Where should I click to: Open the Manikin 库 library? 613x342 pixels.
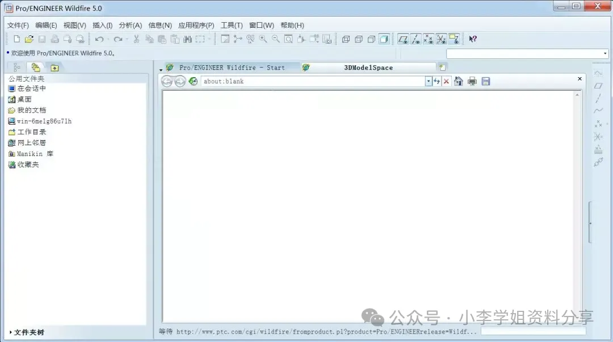tap(31, 154)
